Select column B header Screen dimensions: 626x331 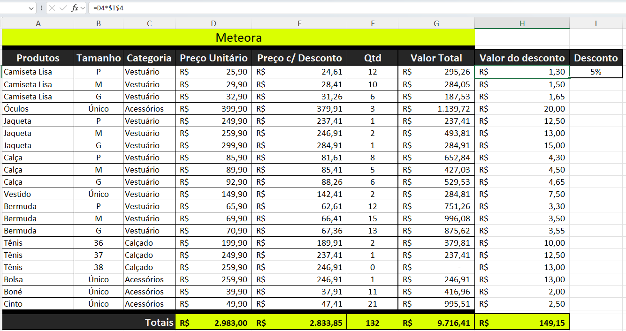pos(99,23)
